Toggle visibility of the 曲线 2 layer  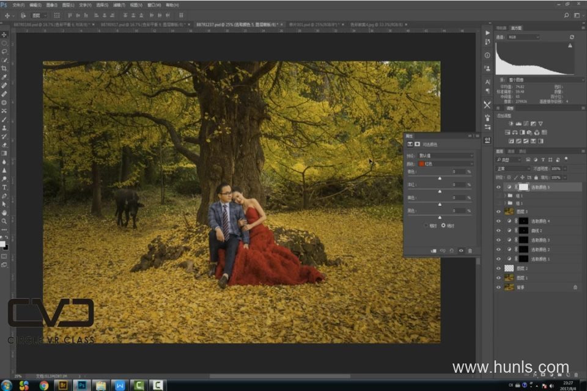[x=498, y=230]
